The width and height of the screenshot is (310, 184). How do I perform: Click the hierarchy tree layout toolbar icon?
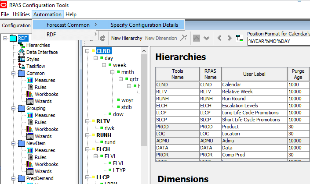(x=240, y=38)
